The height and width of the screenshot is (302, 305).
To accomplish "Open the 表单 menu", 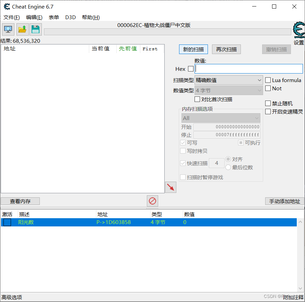I will click(54, 17).
